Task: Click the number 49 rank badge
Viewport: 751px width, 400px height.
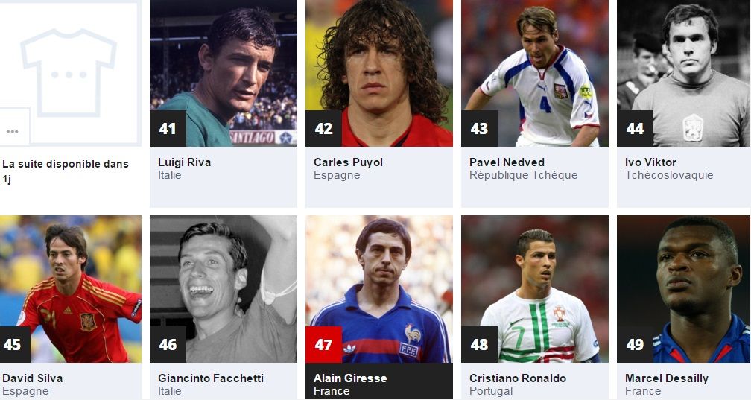Action: (635, 344)
